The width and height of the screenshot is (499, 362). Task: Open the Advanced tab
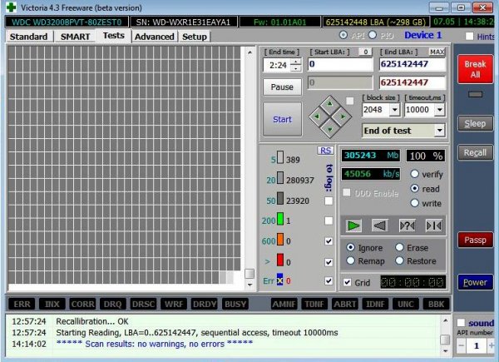pyautogui.click(x=154, y=37)
